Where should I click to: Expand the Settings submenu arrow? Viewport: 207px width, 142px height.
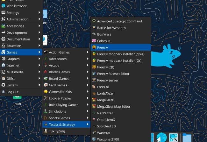pos(39,12)
